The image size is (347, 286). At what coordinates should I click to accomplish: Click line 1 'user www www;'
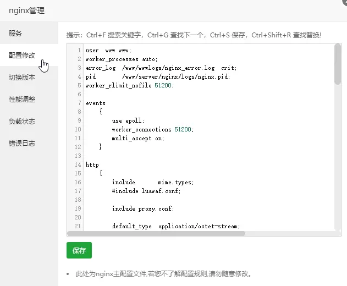click(108, 51)
